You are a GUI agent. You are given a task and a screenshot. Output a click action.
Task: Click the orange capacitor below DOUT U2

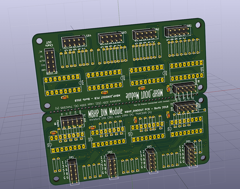[142, 88]
